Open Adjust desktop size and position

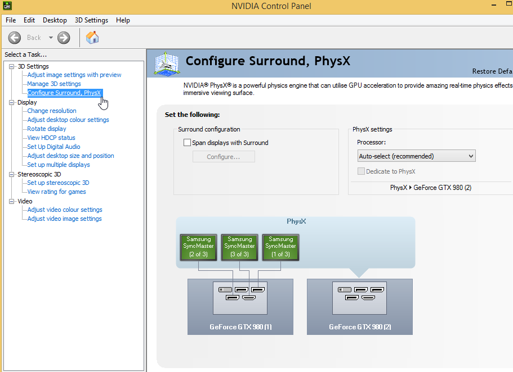[x=70, y=156]
